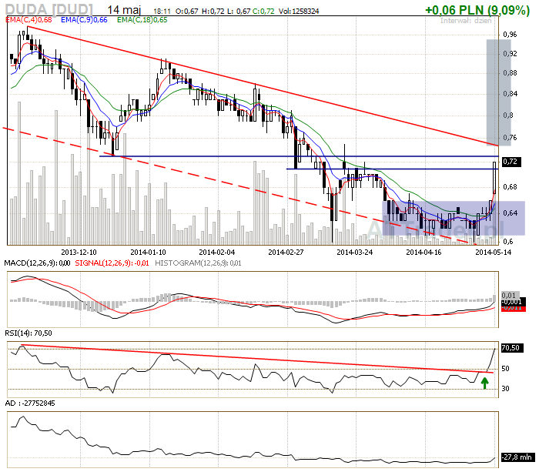Click the AD : -27752845 title
Viewport: 539px width, 472px height.
point(30,403)
